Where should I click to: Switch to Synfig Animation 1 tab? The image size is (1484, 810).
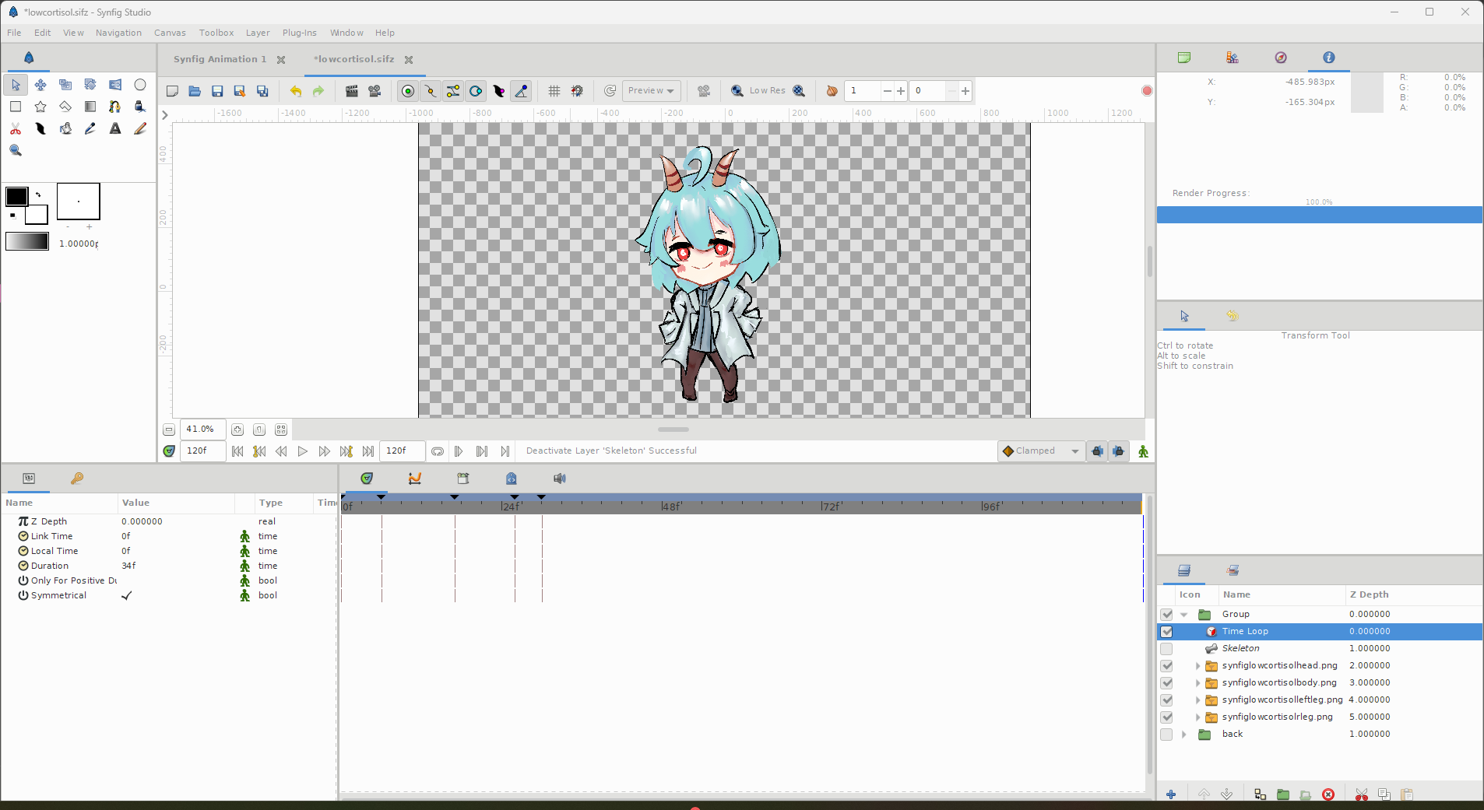[x=220, y=59]
